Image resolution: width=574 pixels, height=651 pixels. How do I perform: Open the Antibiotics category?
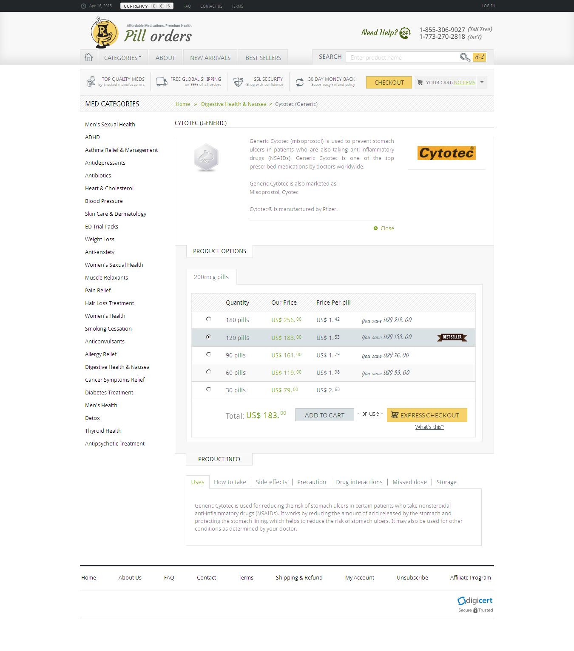tap(98, 175)
